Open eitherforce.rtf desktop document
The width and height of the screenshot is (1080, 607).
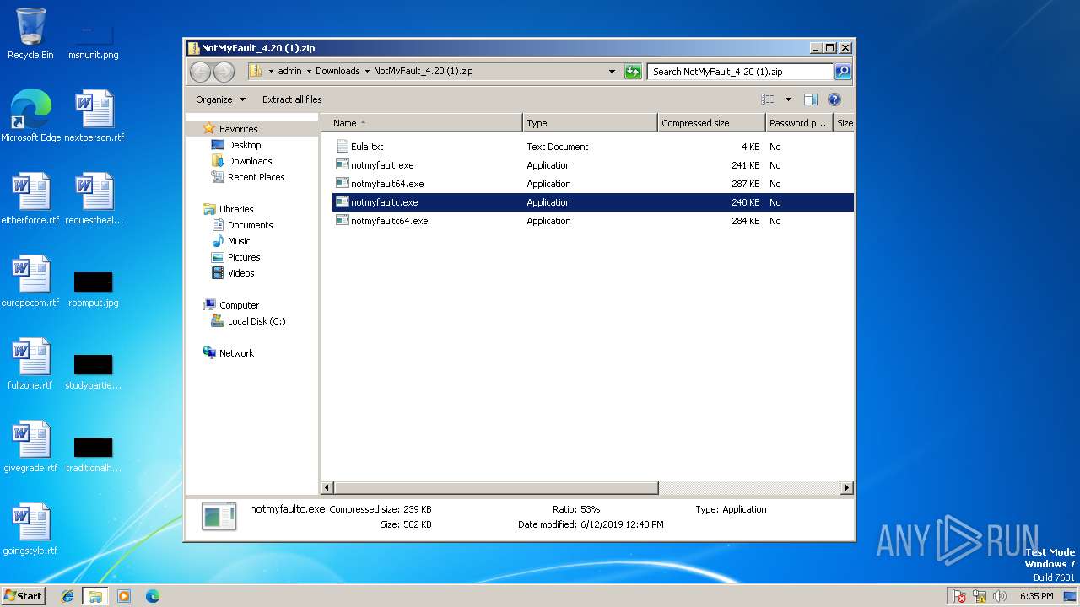(x=30, y=199)
